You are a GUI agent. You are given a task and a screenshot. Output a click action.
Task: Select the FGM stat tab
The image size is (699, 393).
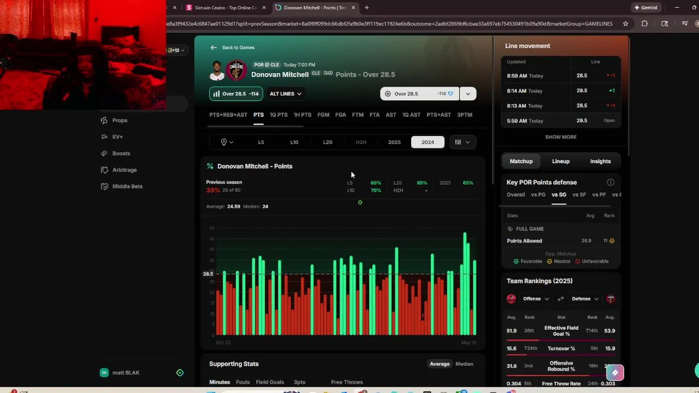(x=323, y=115)
